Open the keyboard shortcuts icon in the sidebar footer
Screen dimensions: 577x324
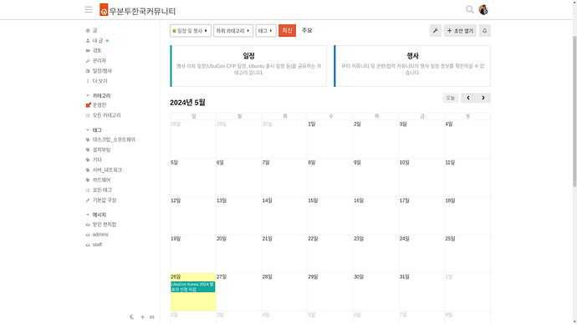[x=152, y=316]
